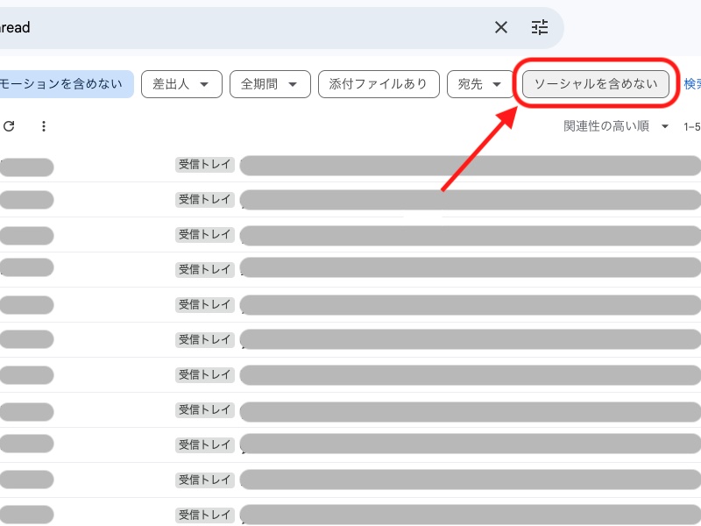
Task: Expand the 全期間 date range dropdown
Action: coord(270,84)
